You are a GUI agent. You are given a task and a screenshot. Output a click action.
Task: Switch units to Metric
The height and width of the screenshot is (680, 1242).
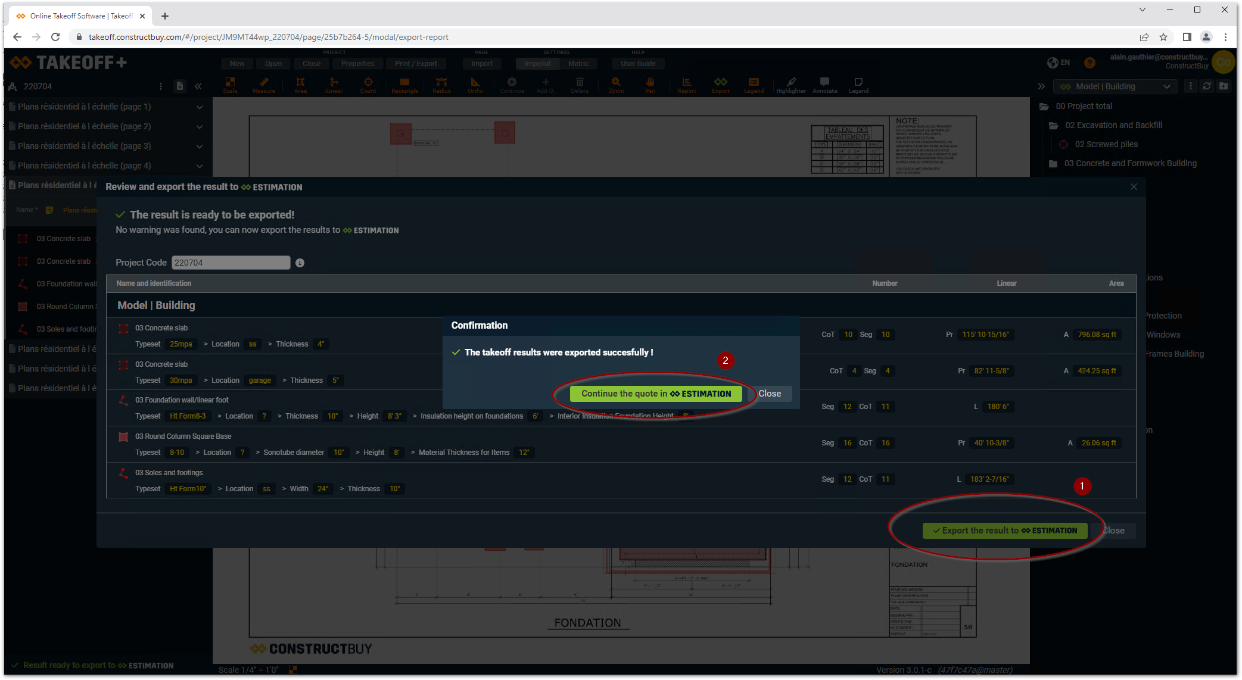coord(578,64)
